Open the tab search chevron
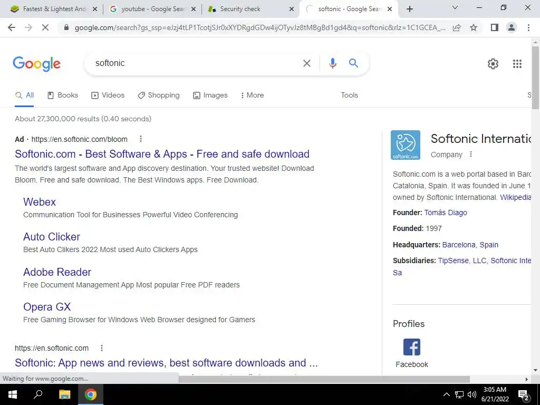 click(455, 7)
